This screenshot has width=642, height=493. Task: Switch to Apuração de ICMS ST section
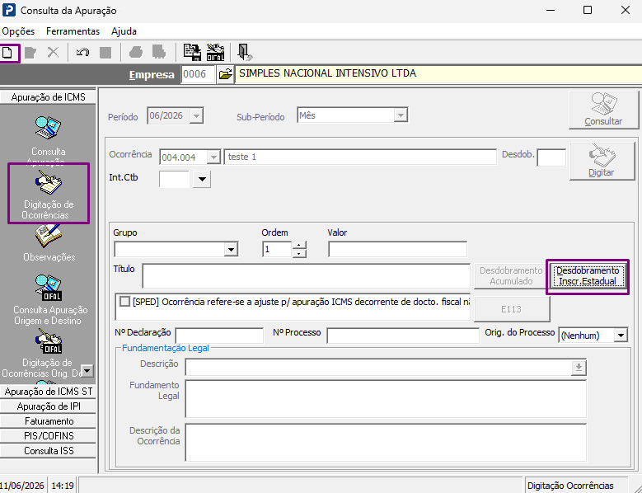pyautogui.click(x=49, y=392)
